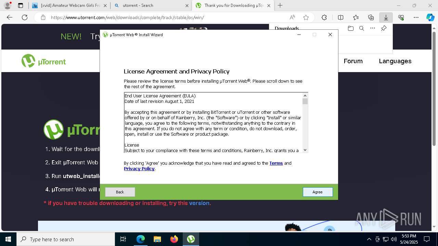
Task: Click the address bar URL field
Action: click(x=168, y=17)
